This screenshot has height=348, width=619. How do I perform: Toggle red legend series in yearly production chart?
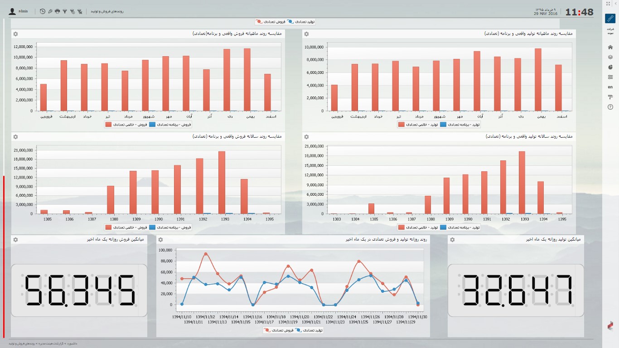click(417, 227)
